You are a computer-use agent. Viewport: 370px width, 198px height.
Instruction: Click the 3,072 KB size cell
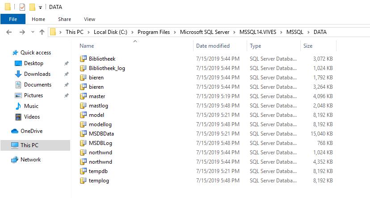[323, 58]
